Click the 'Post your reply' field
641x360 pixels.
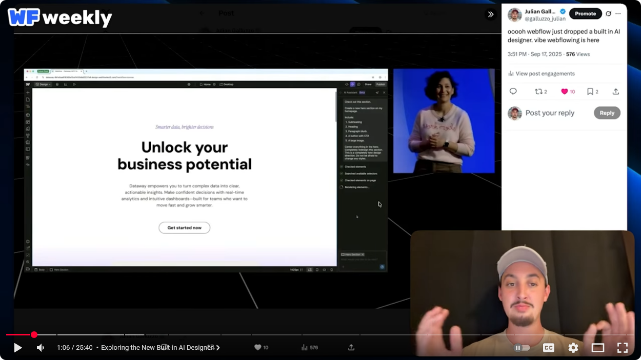550,113
